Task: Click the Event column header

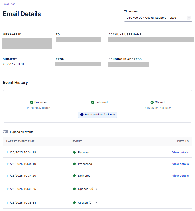Action: click(77, 141)
